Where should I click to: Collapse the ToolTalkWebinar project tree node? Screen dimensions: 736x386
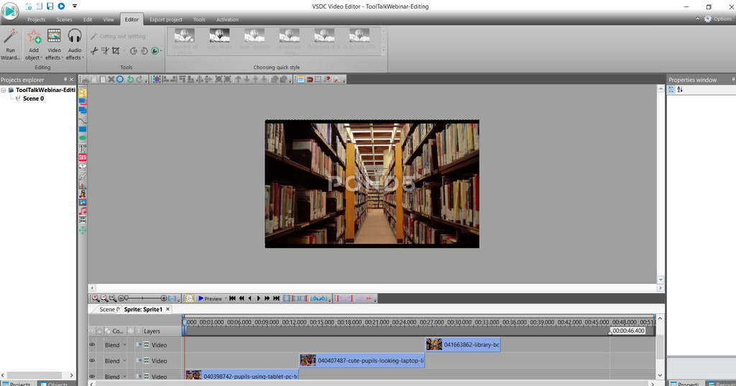pos(4,90)
